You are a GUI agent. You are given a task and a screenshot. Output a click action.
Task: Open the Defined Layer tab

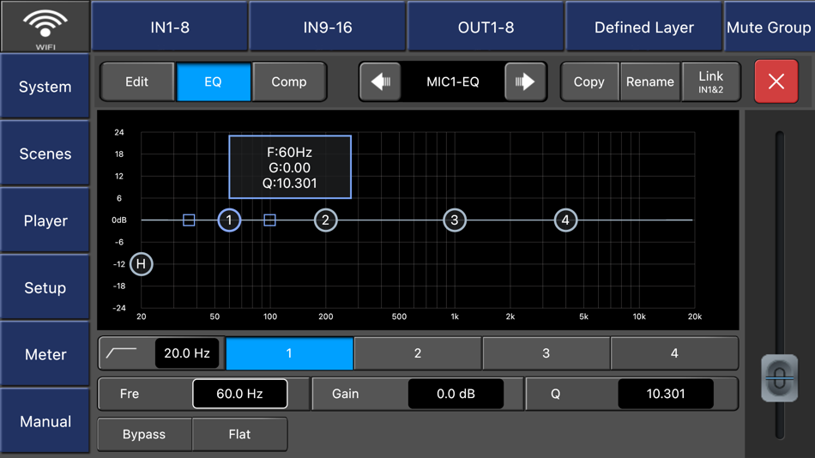coord(644,27)
